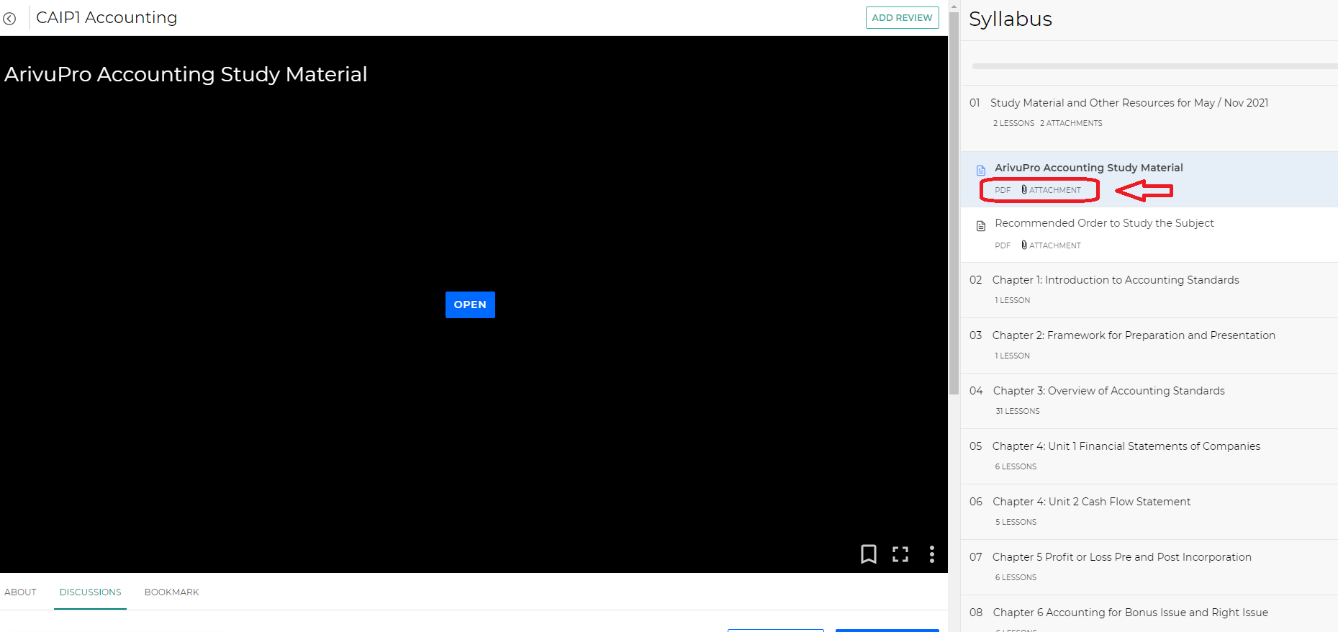Click the '5 LESSONS' label under Cash Flow Statement

1016,522
